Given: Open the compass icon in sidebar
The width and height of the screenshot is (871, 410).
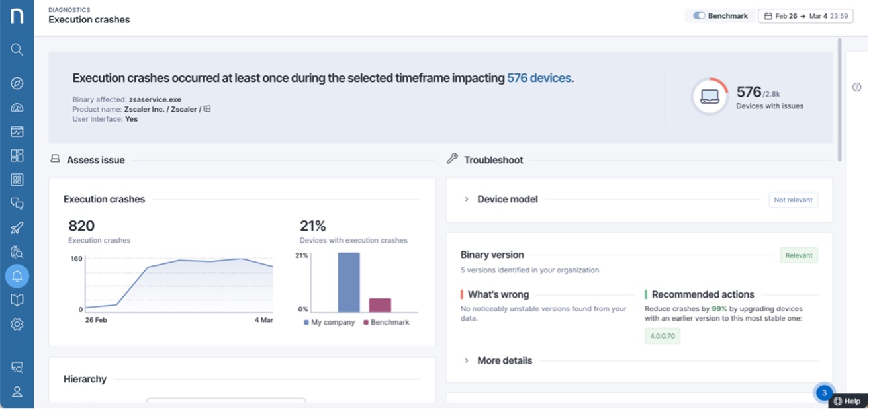Looking at the screenshot, I should 17,83.
